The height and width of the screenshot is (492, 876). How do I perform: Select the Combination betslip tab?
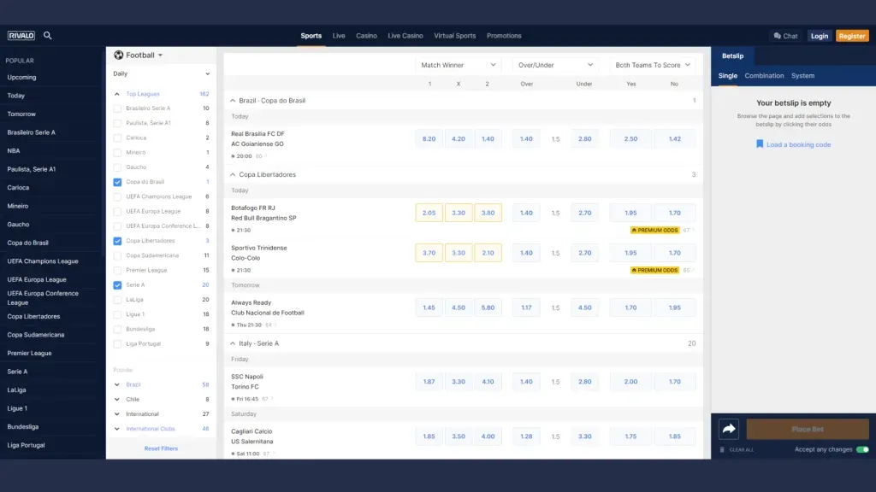point(764,75)
